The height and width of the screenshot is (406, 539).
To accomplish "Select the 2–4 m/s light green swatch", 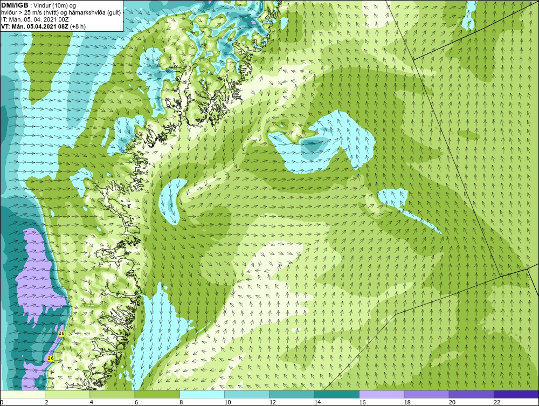I will click(x=67, y=394).
